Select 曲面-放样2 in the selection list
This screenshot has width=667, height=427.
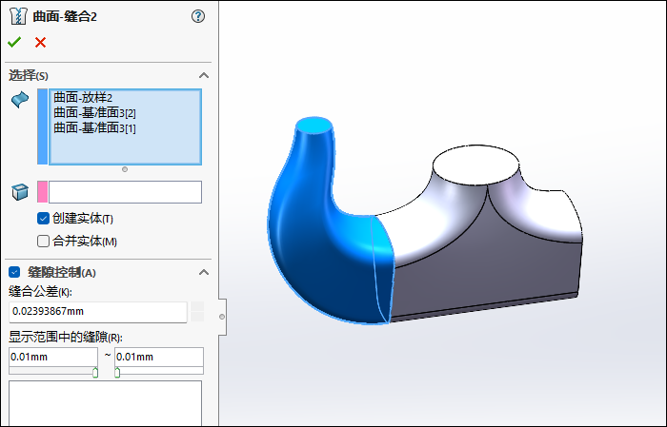(84, 97)
